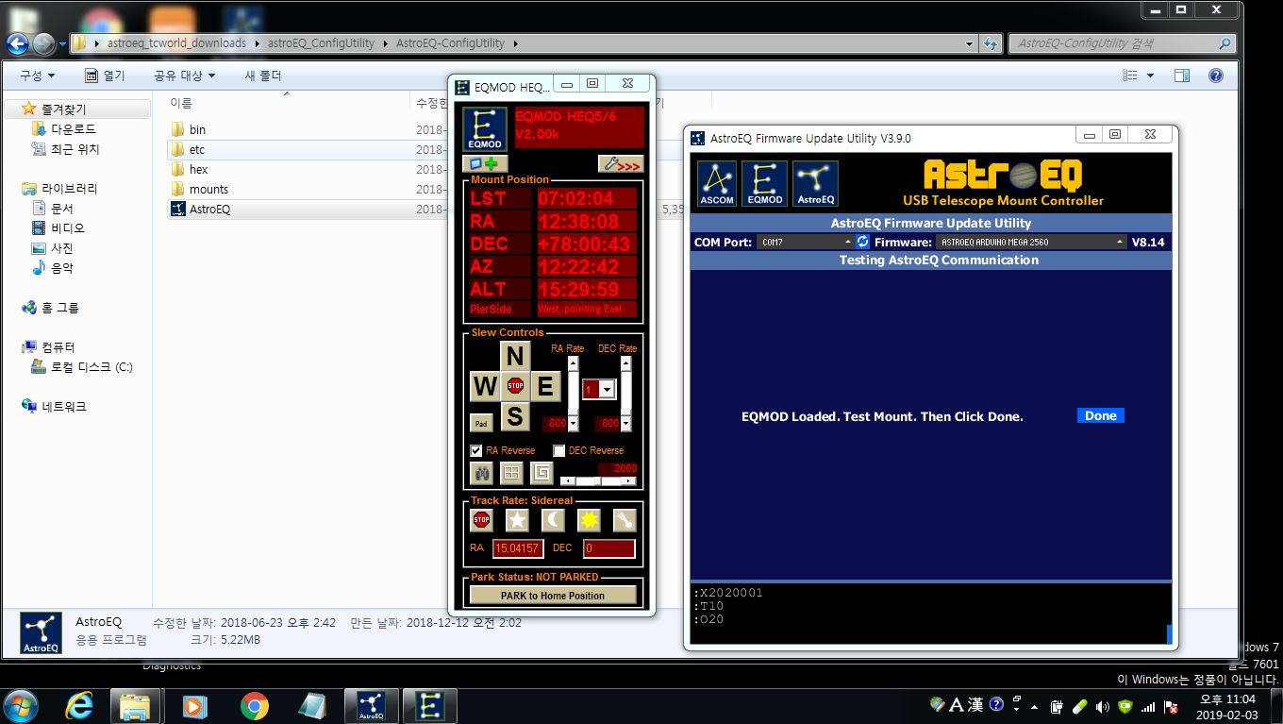Open Internet Explorer from the taskbar

pos(79,705)
